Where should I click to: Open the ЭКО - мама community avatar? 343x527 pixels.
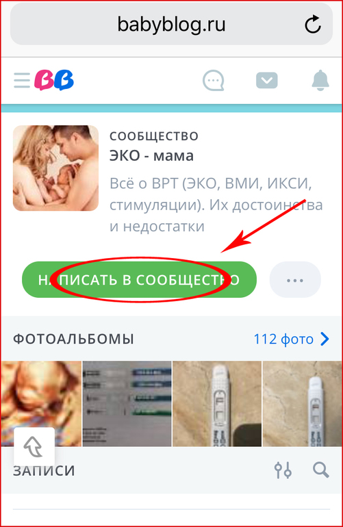click(56, 168)
